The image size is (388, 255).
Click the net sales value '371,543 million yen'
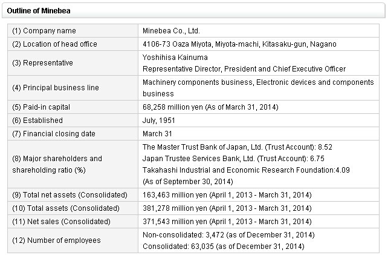point(172,221)
